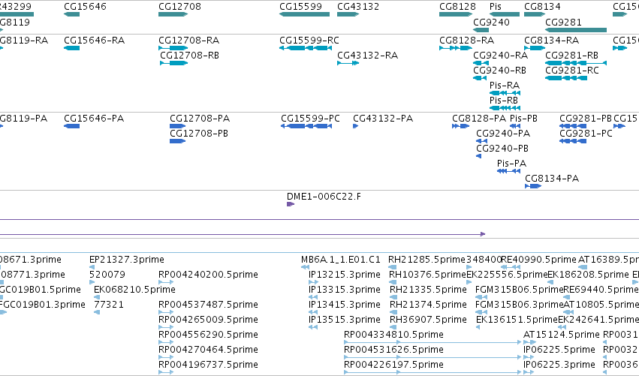Click the RH21335.5prime marker

pyautogui.click(x=393, y=297)
